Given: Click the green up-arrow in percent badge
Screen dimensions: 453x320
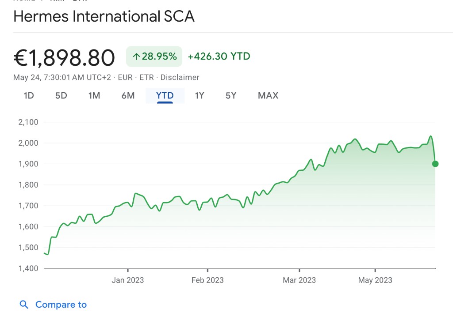Looking at the screenshot, I should coord(136,56).
